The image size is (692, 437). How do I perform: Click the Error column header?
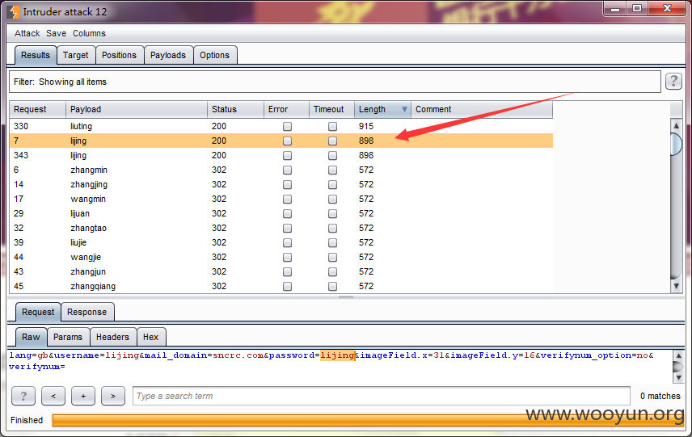(286, 109)
